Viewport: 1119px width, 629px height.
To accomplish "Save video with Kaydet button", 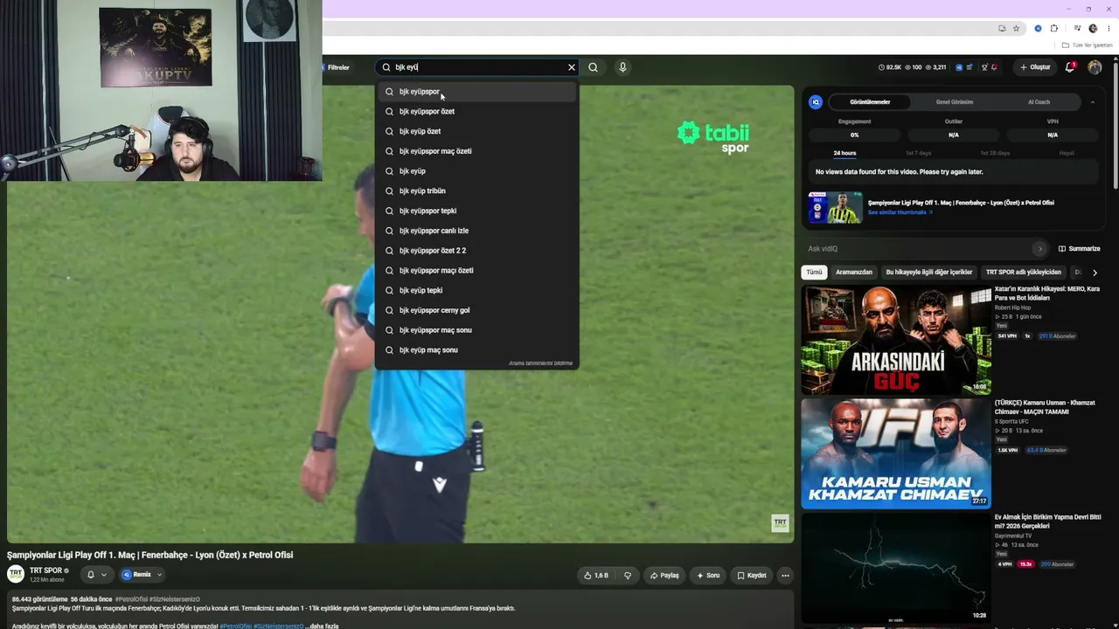I will click(x=752, y=576).
